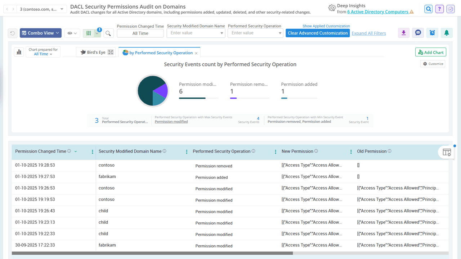
Task: Click the bar chart icon beside Chart prepared for
Action: pyautogui.click(x=19, y=52)
